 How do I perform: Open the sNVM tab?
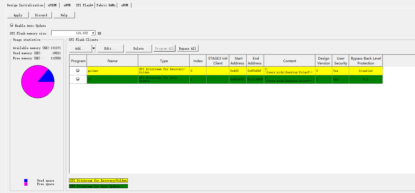click(x=67, y=5)
